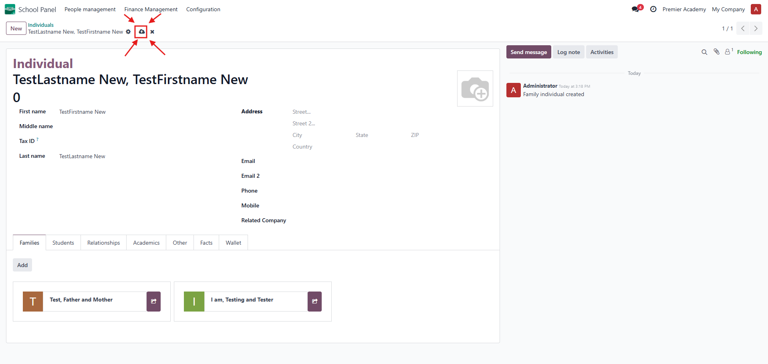Click the paperclip attachments icon
Image resolution: width=768 pixels, height=364 pixels.
(x=716, y=52)
